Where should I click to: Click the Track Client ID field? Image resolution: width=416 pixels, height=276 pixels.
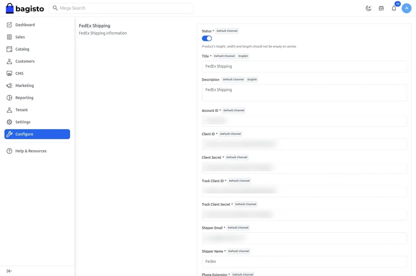coord(304,191)
